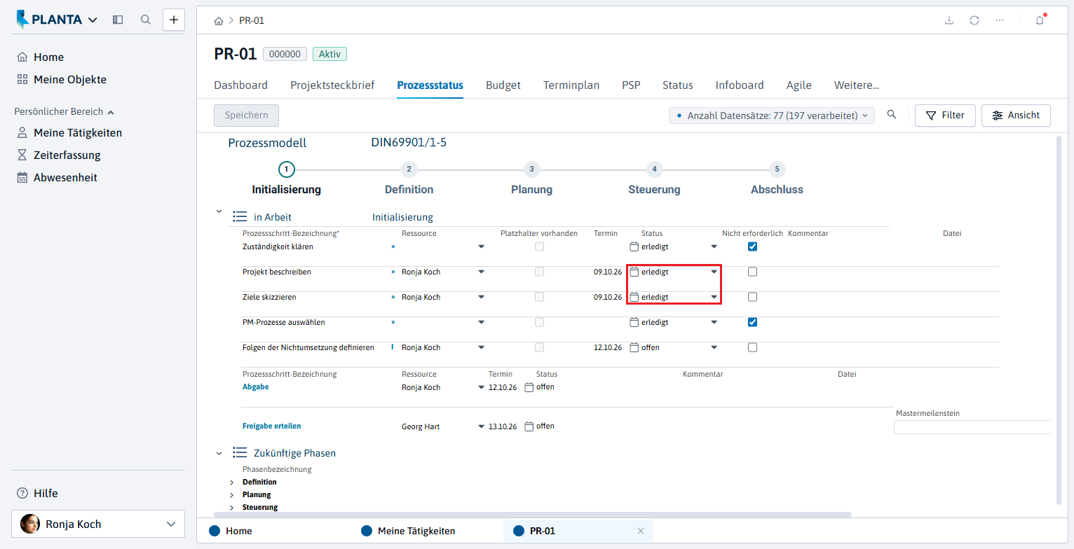Uncheck Nicht erforderlich for Zuständigkeit klären
This screenshot has width=1074, height=549.
tap(752, 246)
